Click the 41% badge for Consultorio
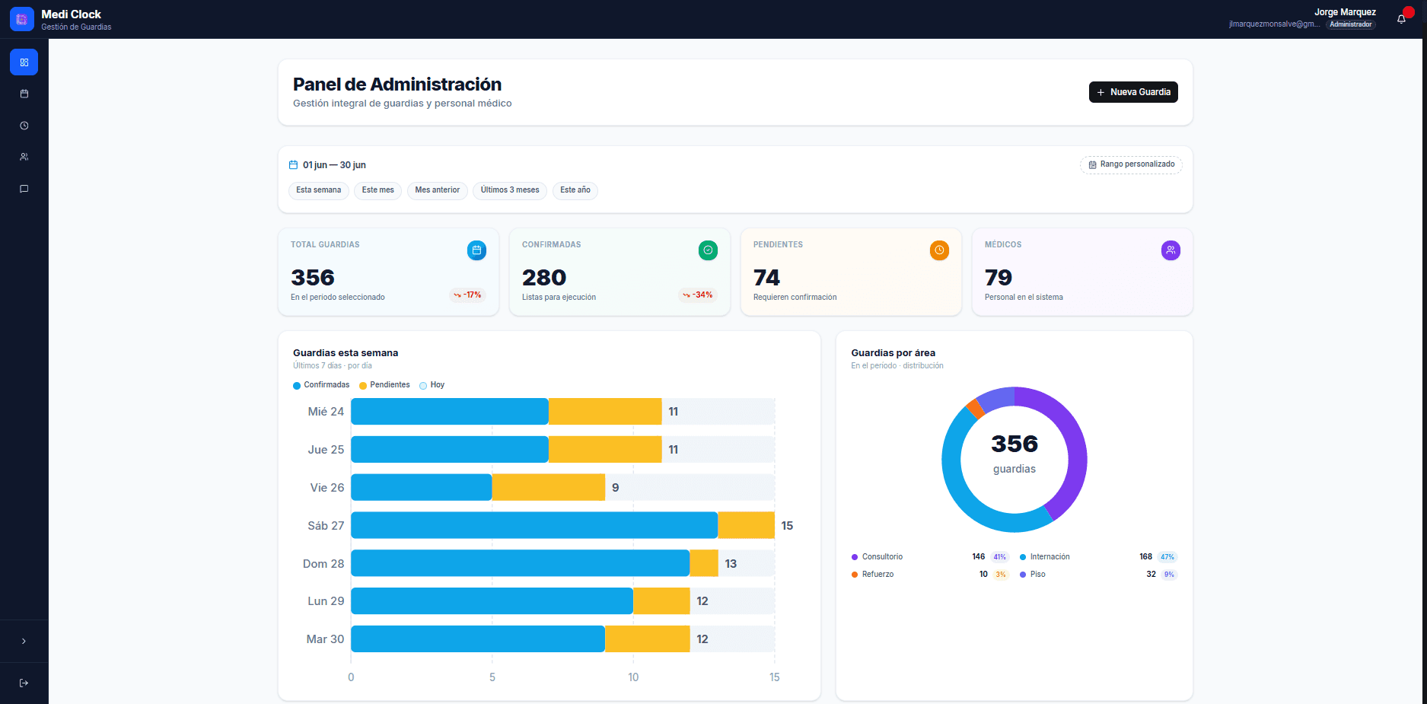The image size is (1427, 704). [x=999, y=557]
